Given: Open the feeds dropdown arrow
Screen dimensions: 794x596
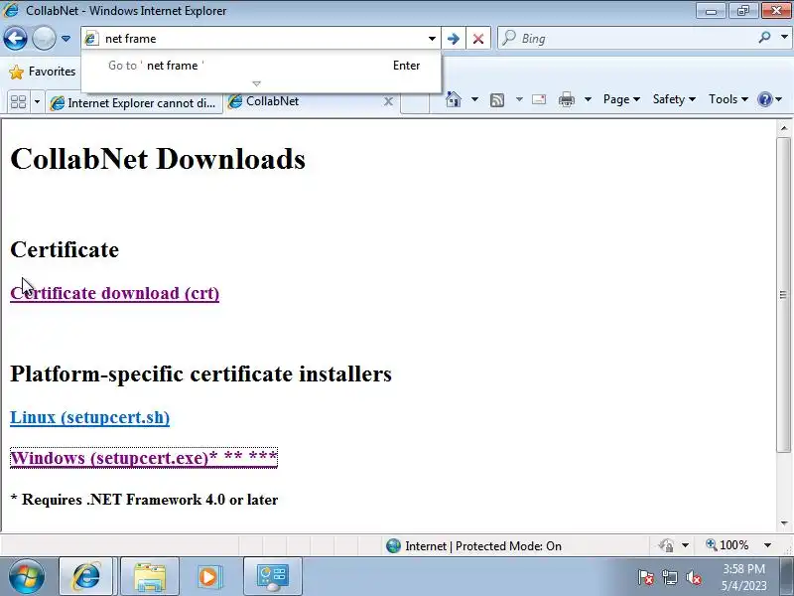Looking at the screenshot, I should coord(519,99).
